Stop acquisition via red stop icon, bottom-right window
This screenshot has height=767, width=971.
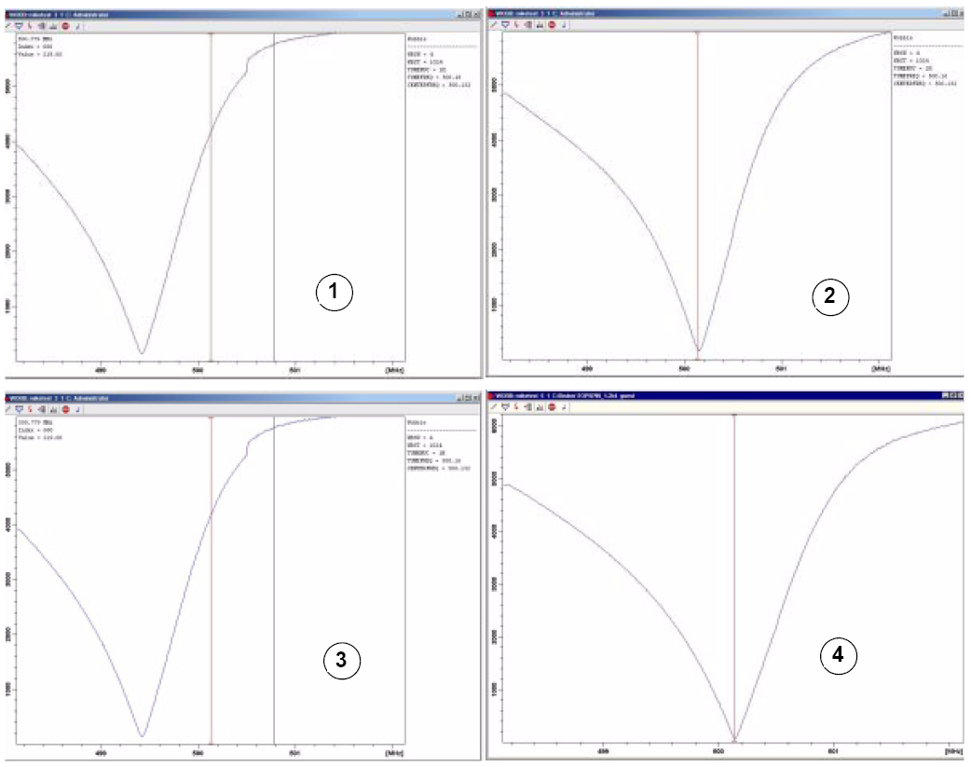(x=552, y=407)
